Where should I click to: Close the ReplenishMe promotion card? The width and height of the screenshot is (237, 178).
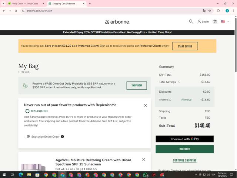tap(146, 105)
